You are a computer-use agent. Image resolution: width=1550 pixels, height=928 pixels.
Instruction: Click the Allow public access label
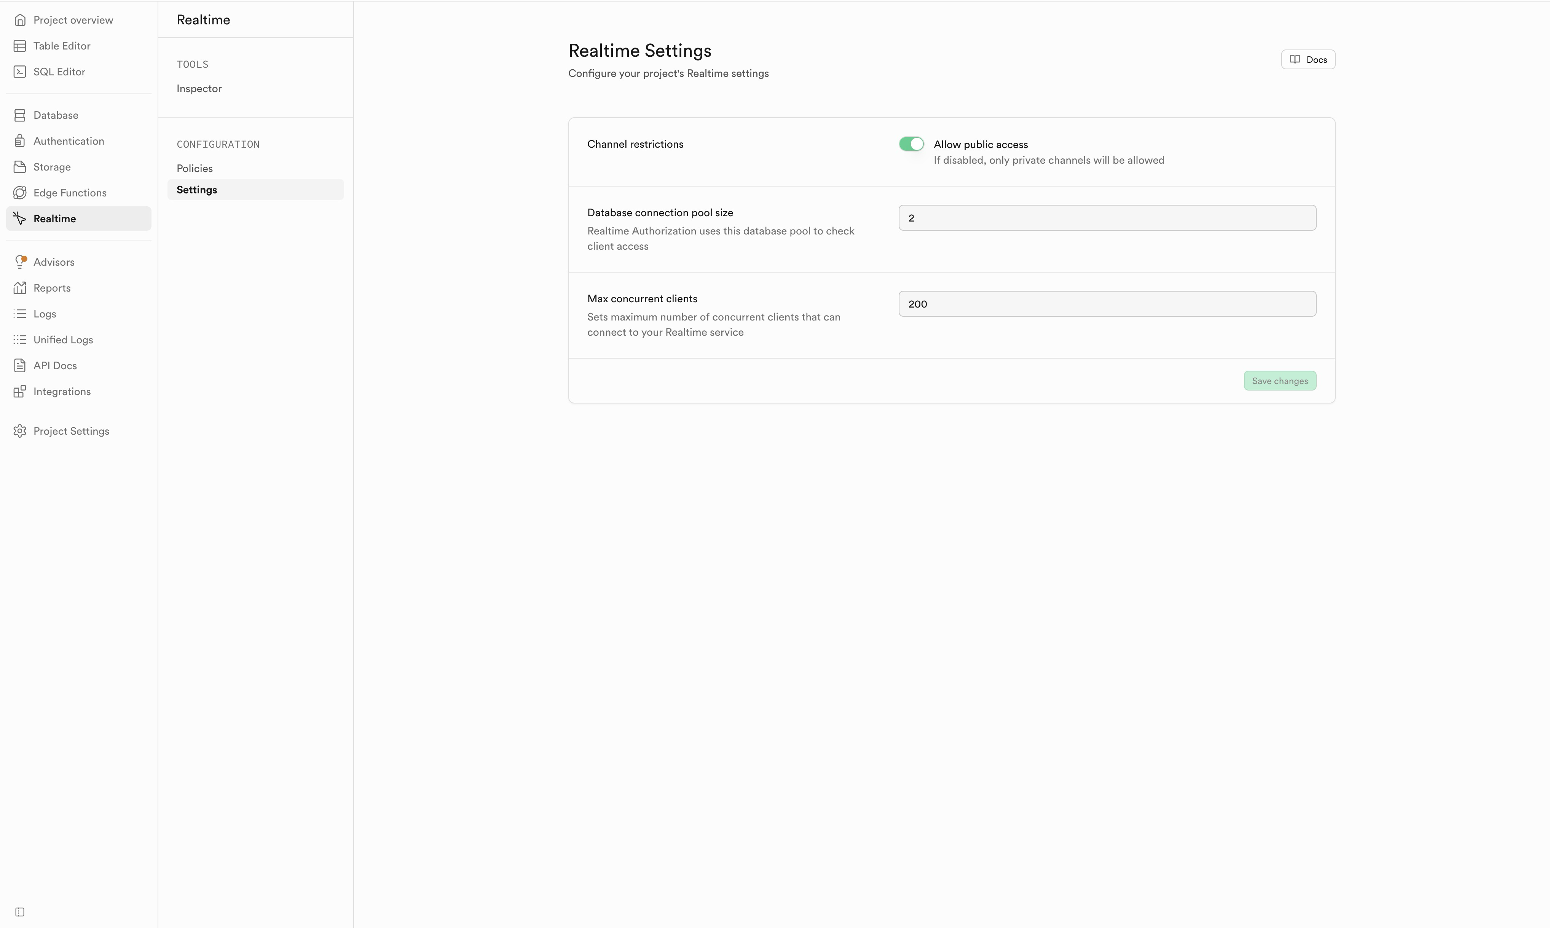pyautogui.click(x=981, y=145)
